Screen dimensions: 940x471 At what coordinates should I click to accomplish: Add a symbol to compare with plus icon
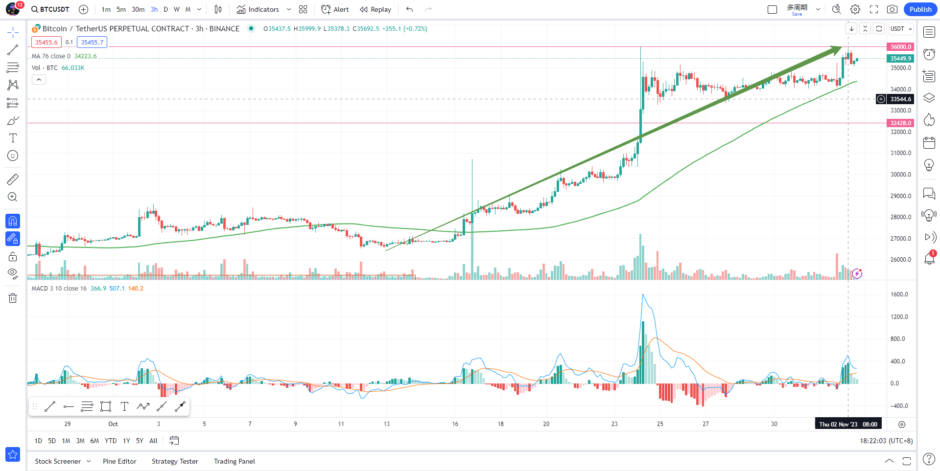[x=84, y=9]
